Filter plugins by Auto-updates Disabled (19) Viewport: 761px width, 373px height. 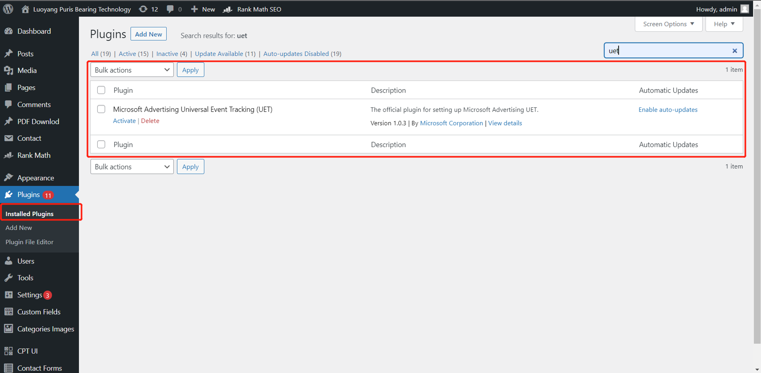[x=302, y=54]
